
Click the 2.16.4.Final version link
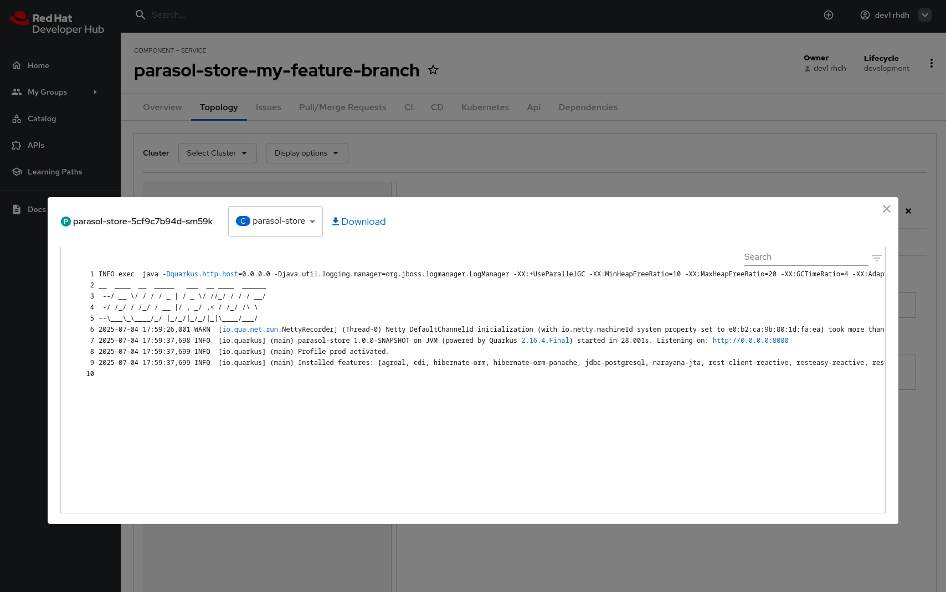(x=545, y=341)
